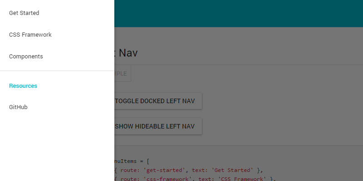This screenshot has height=181, width=363.
Task: Open the GitHub link in the drawer
Action: point(18,107)
